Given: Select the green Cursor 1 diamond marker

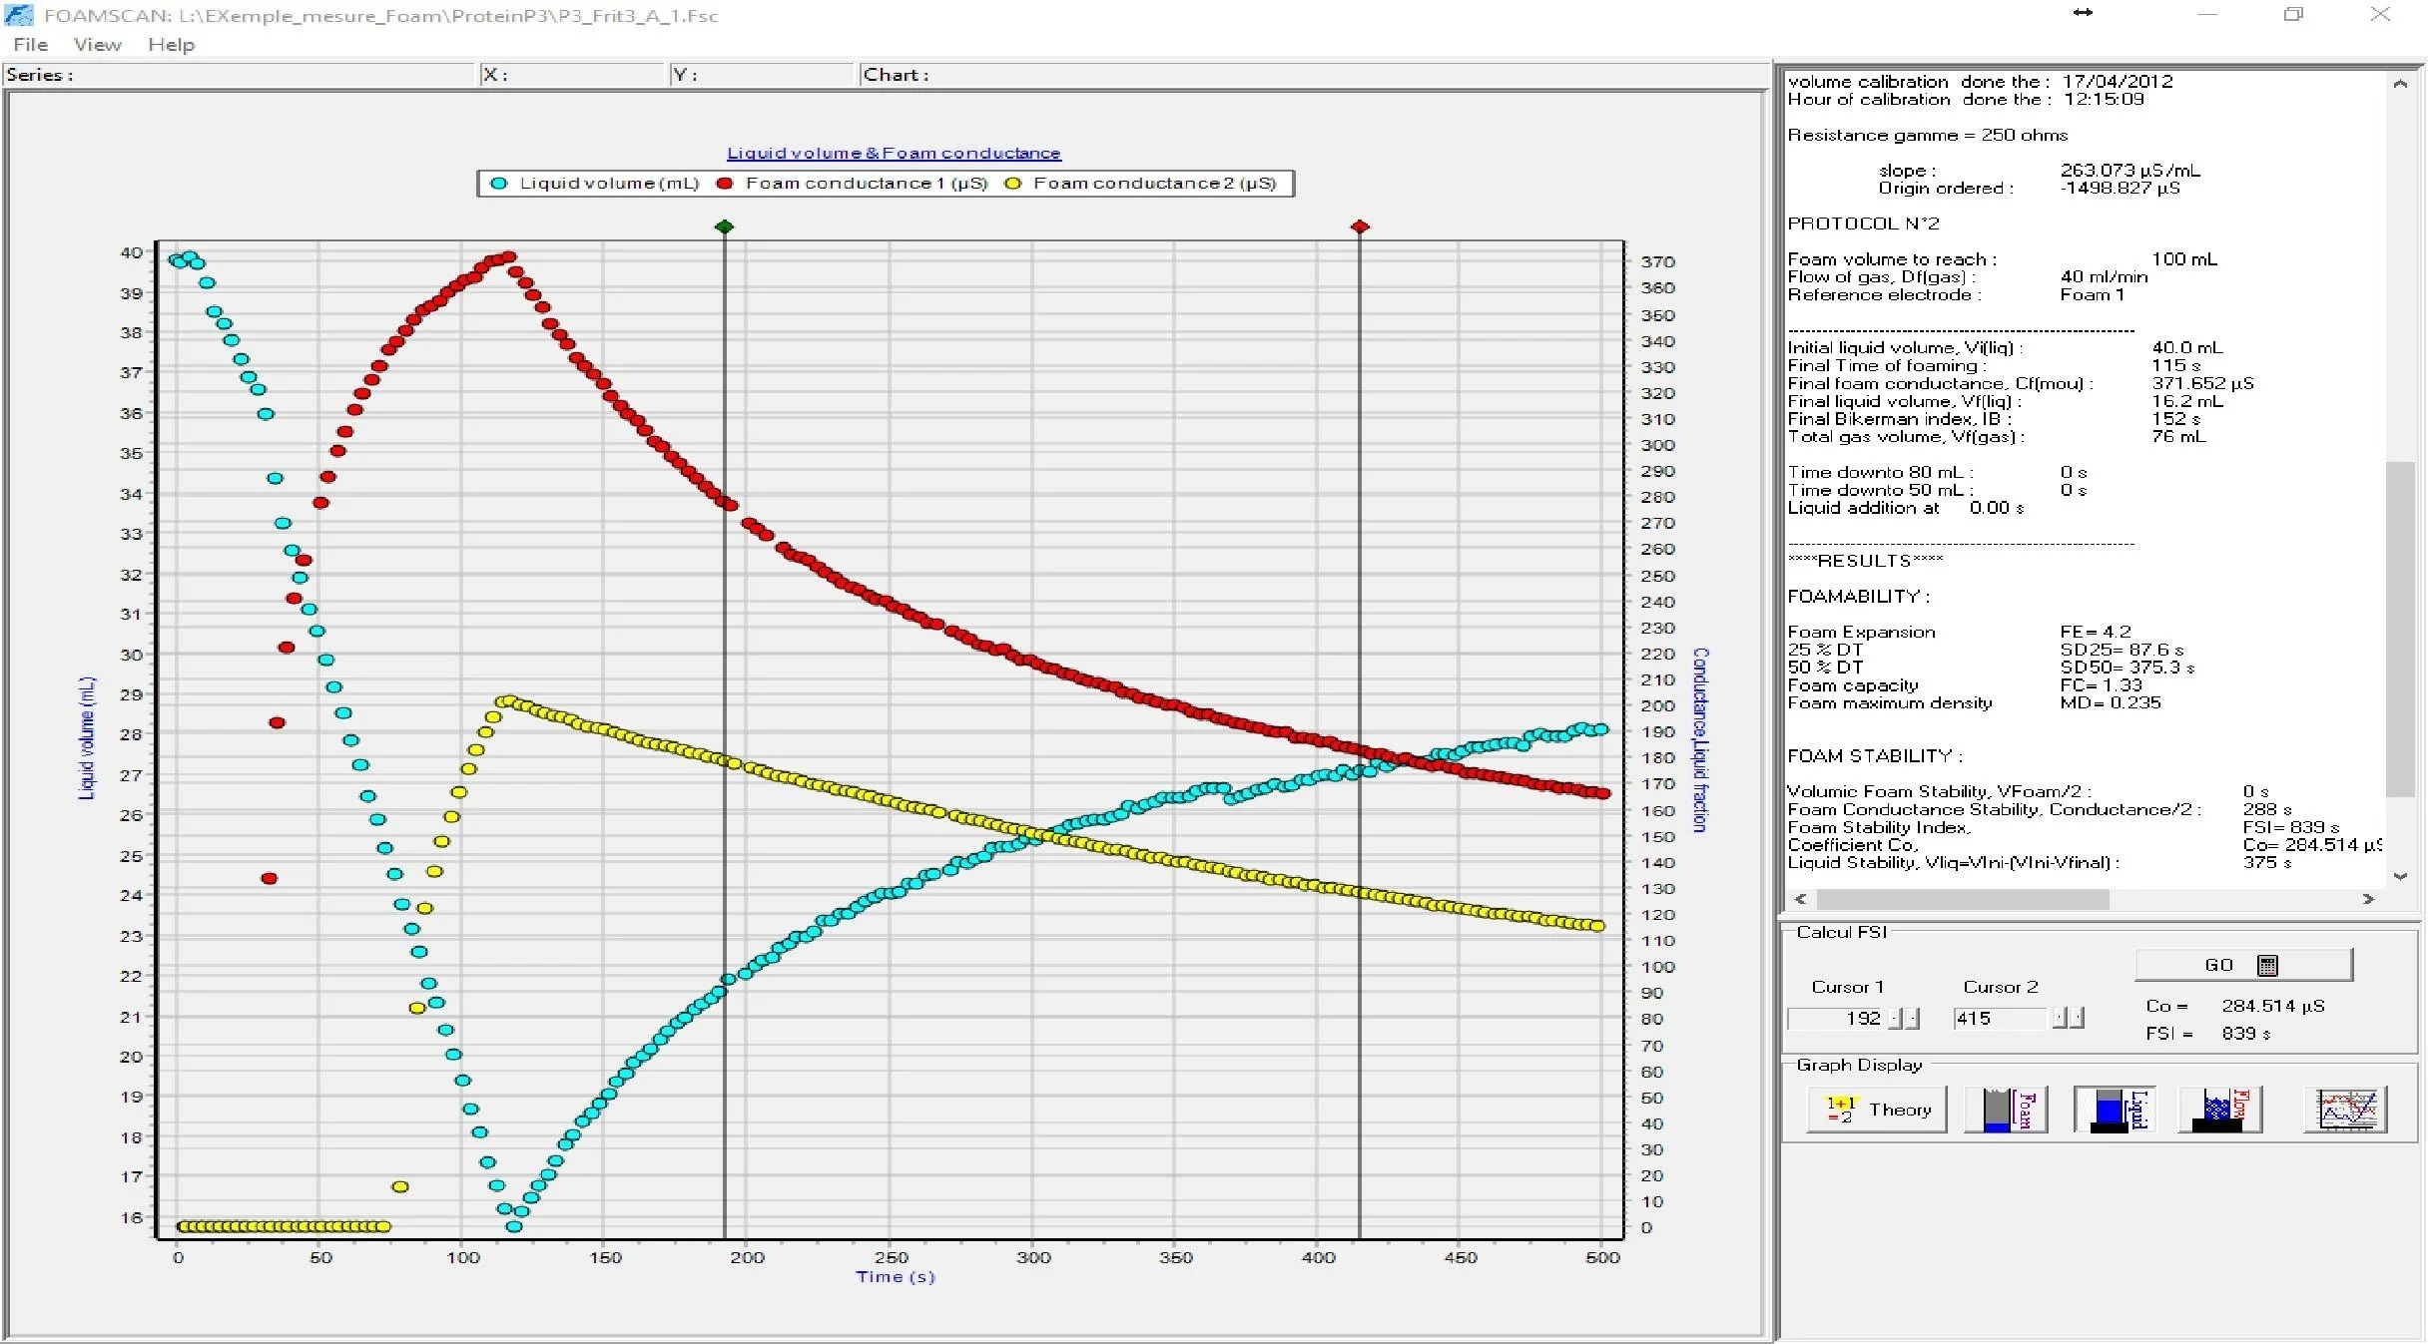Looking at the screenshot, I should pyautogui.click(x=725, y=226).
